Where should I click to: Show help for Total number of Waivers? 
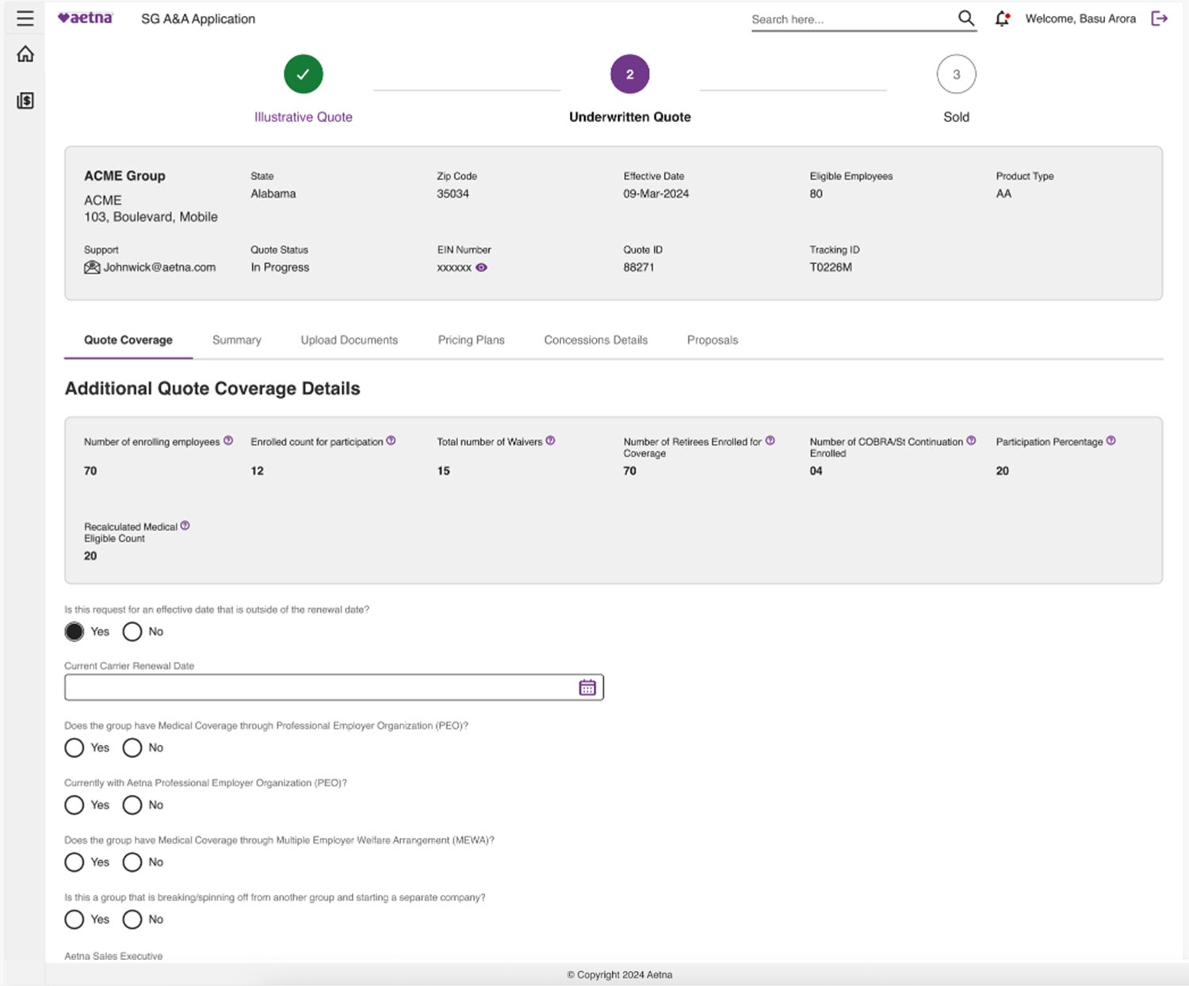coord(550,441)
